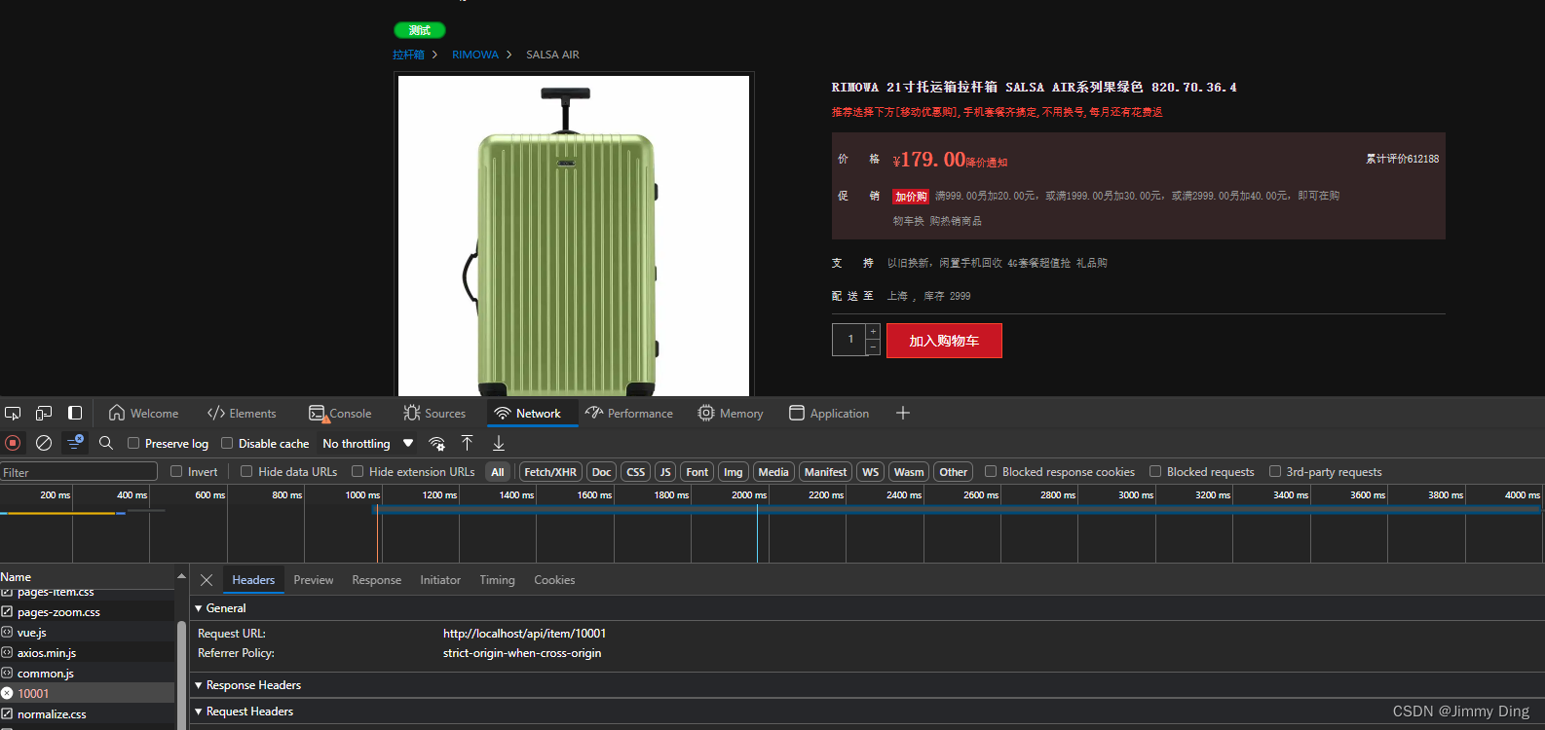Click the Console icon with warning
Screen dimensions: 1545x730
click(318, 414)
